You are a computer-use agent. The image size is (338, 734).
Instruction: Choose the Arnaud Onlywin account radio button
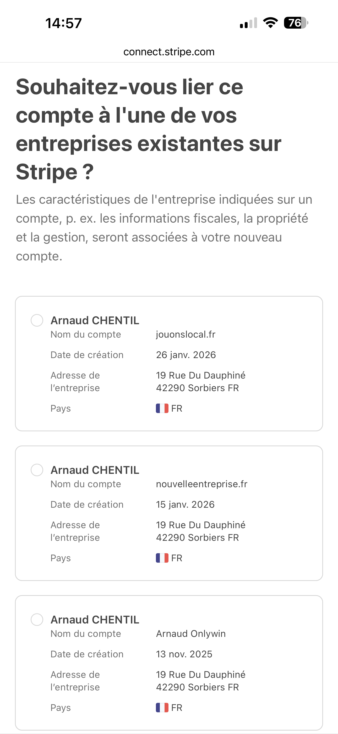point(37,620)
